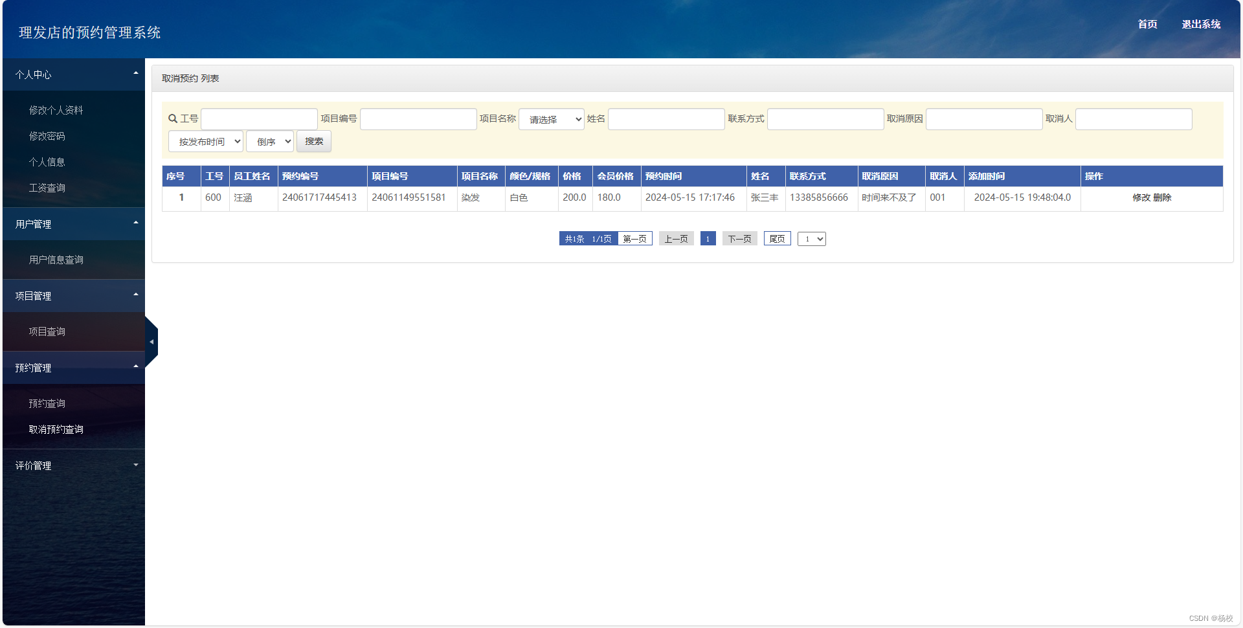Focus the 取消人 search input
1243x628 pixels.
click(1134, 119)
